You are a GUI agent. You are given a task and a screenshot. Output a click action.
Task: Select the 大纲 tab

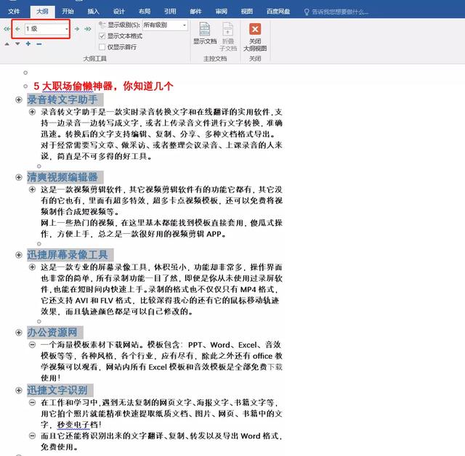42,12
